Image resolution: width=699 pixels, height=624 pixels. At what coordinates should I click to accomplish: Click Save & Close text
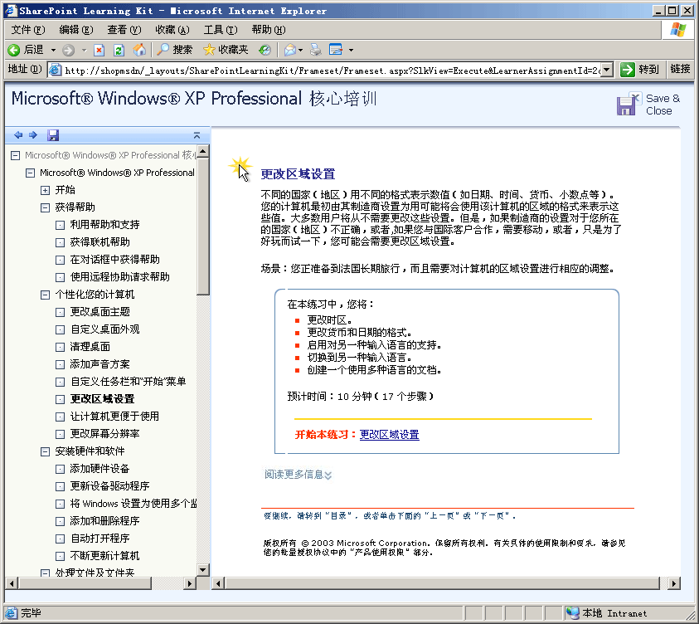[663, 105]
